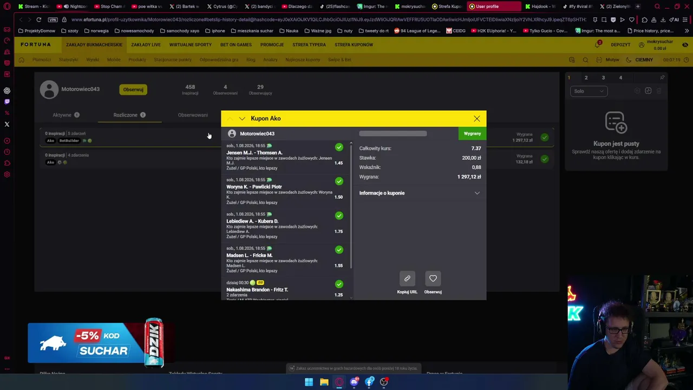Select betslip tab 2

click(586, 78)
